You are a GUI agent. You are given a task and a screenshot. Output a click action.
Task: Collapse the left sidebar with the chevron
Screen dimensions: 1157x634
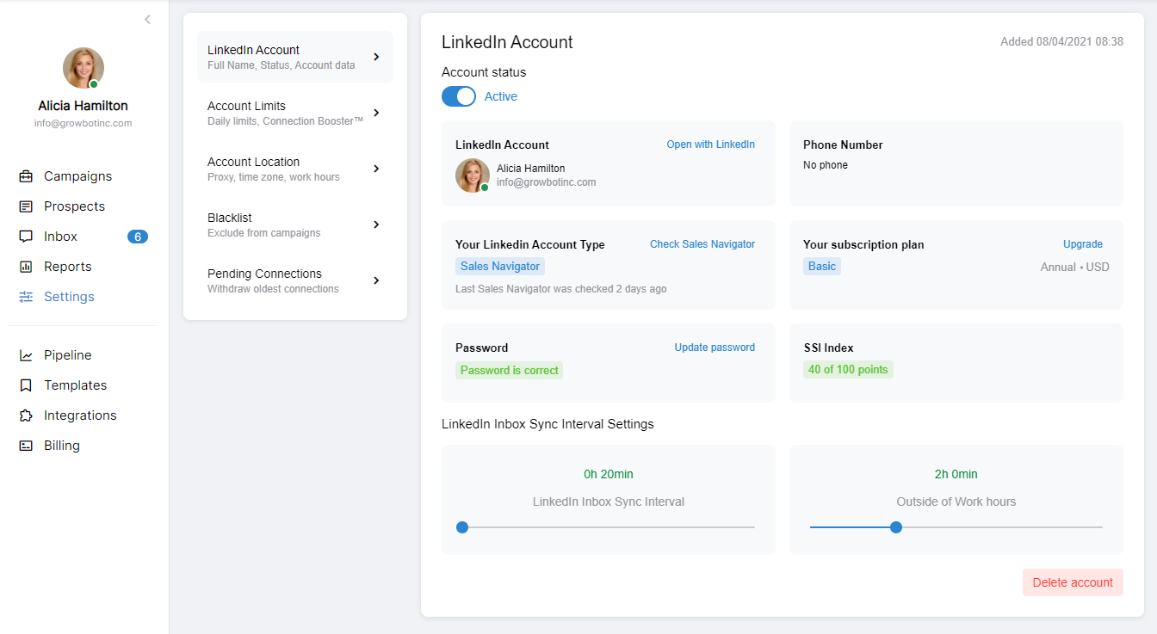147,19
